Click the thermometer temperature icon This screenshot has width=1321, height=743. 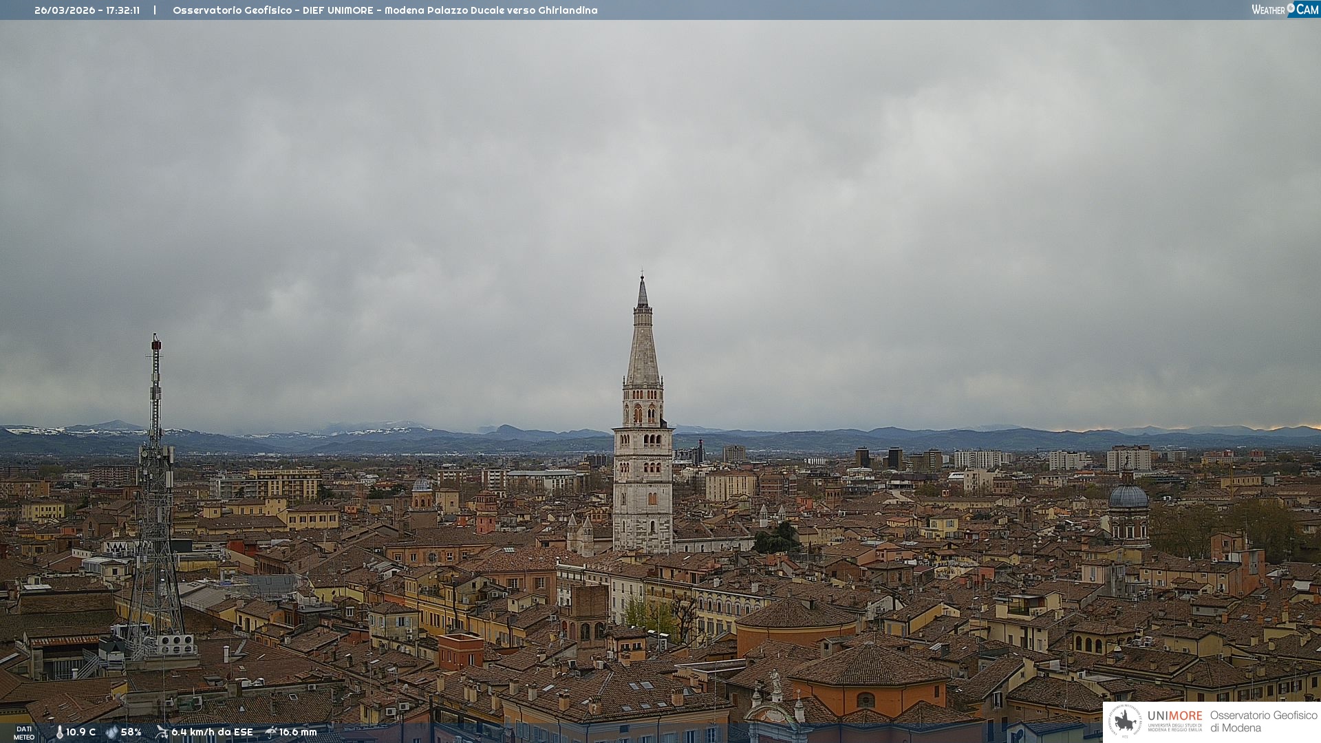[x=59, y=732]
